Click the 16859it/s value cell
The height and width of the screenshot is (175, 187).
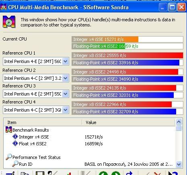94,144
